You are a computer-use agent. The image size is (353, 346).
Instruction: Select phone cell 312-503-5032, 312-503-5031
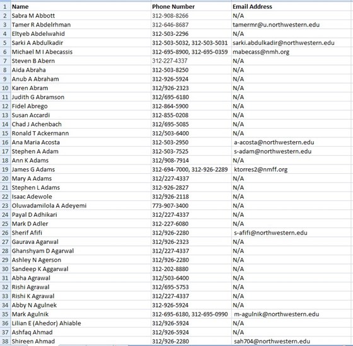tap(191, 43)
